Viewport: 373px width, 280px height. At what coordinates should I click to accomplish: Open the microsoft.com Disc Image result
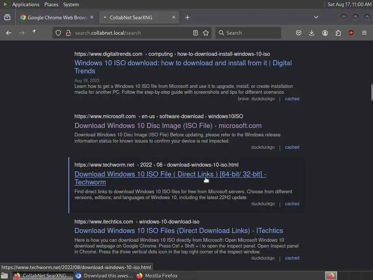pyautogui.click(x=168, y=126)
